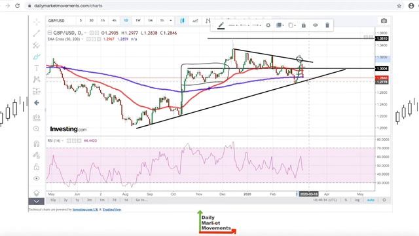Click the GBP/USD symbol input field

[x=61, y=20]
